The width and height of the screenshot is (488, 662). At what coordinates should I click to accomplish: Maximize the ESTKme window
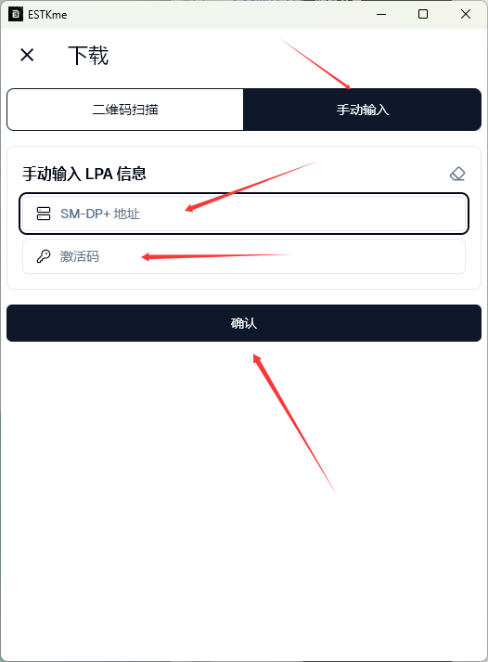pyautogui.click(x=423, y=14)
